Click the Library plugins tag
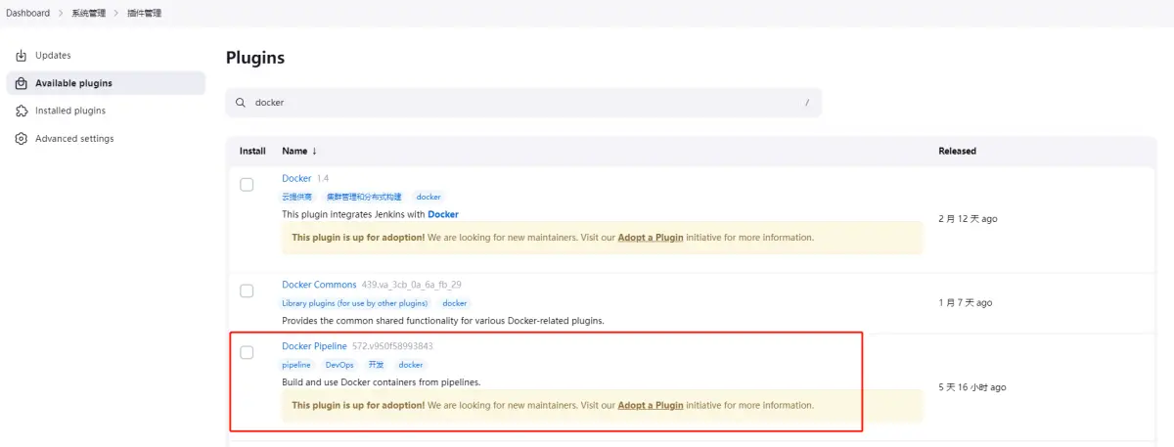Screen dimensions: 1174x447 (x=356, y=303)
